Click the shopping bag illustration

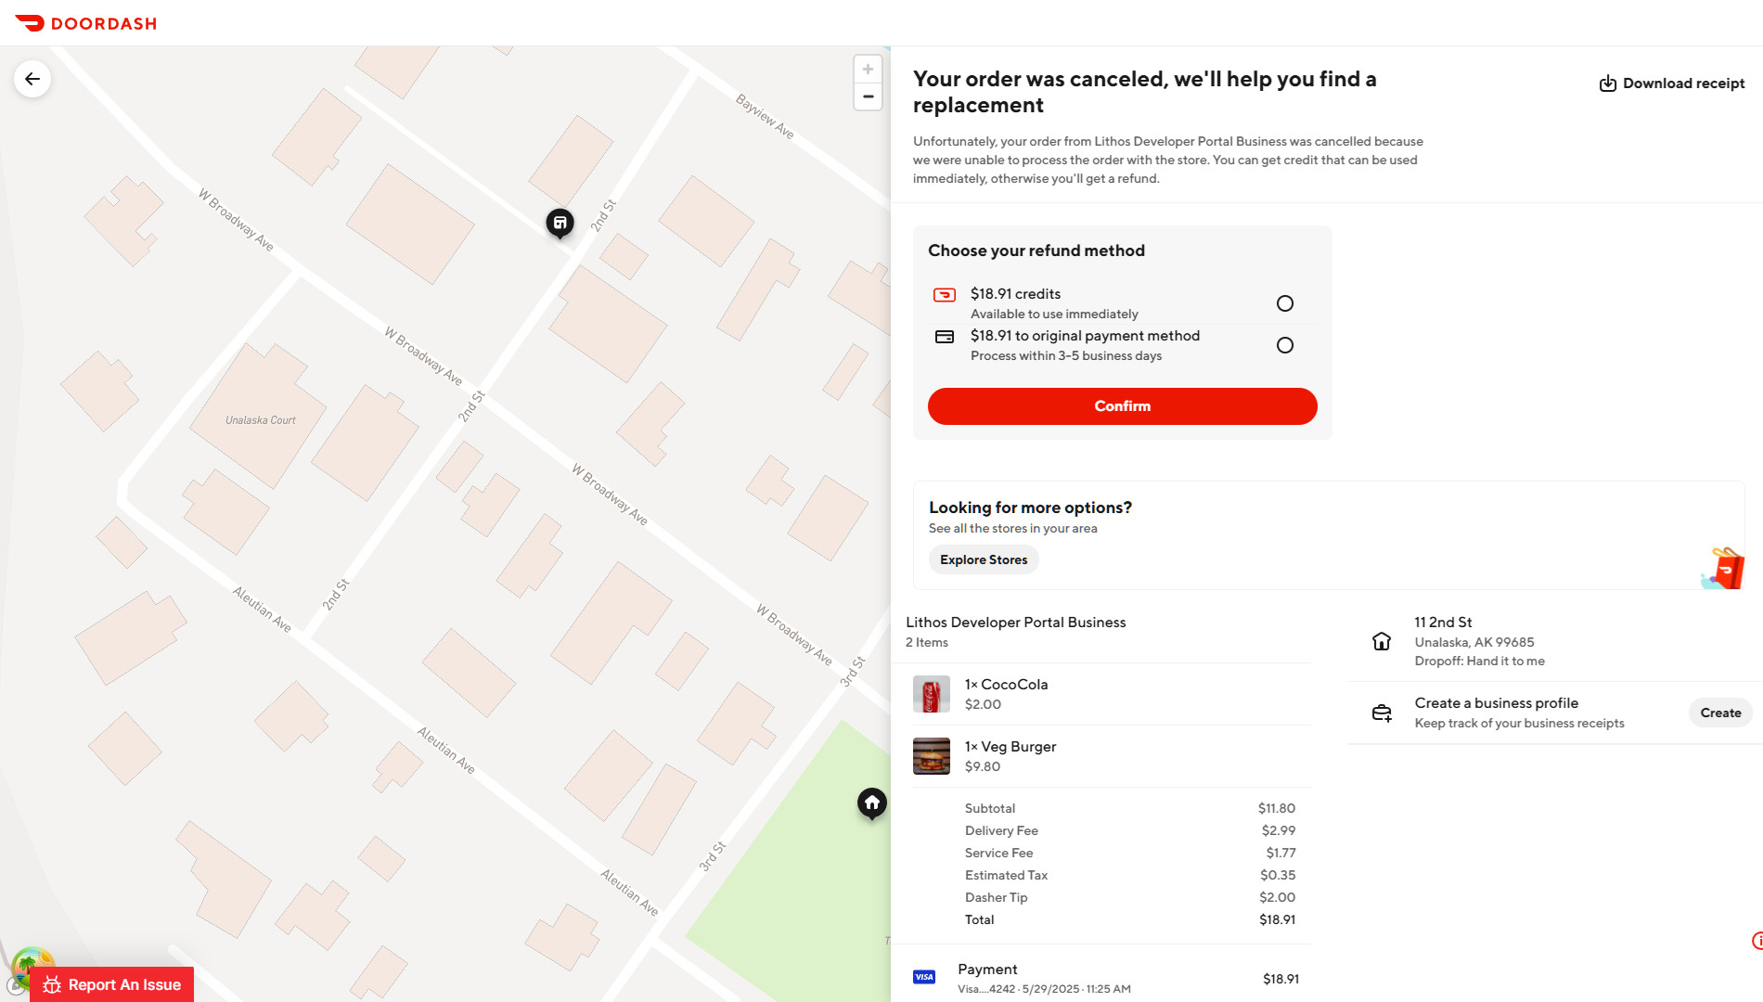click(1724, 568)
